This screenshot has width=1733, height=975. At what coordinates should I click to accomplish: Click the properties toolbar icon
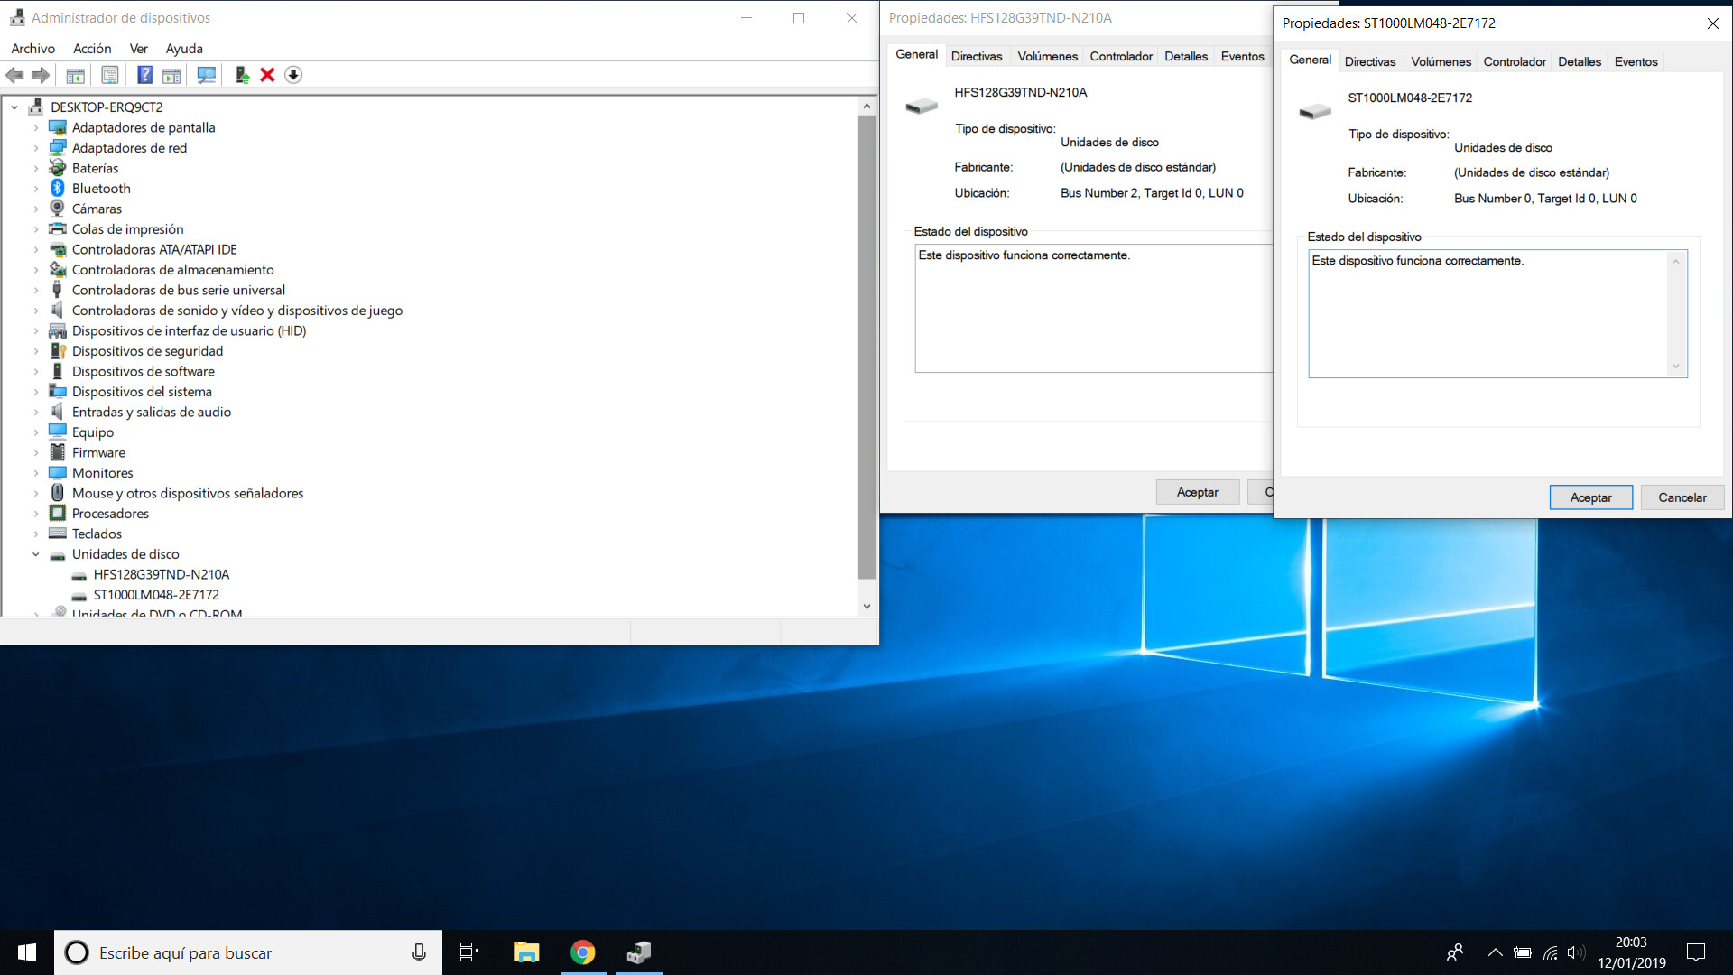(110, 75)
